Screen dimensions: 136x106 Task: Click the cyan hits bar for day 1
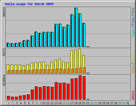(9, 45)
